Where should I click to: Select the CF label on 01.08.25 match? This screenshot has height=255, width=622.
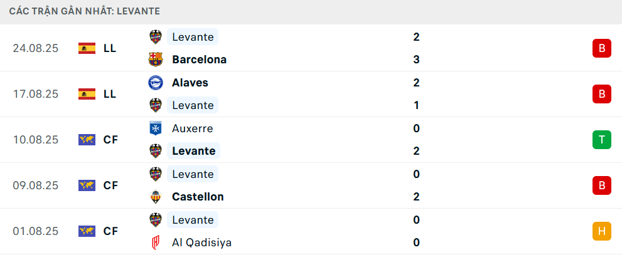tap(110, 231)
